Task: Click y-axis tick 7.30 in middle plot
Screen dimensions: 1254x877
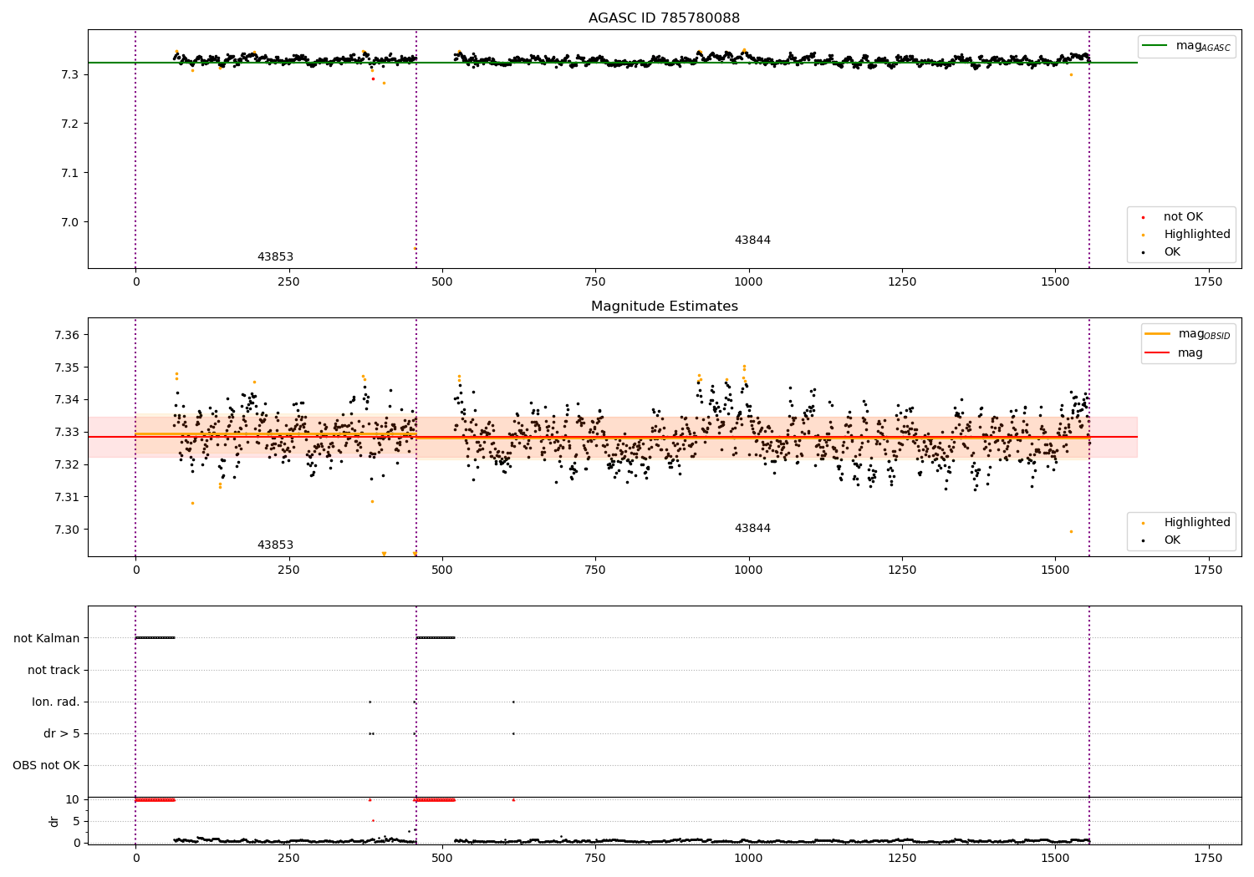Action: [x=67, y=530]
